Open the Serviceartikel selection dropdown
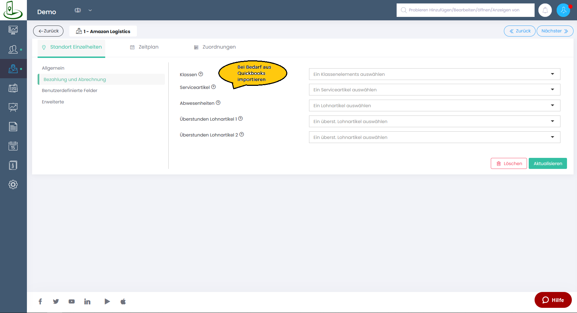Image resolution: width=577 pixels, height=313 pixels. [x=434, y=90]
